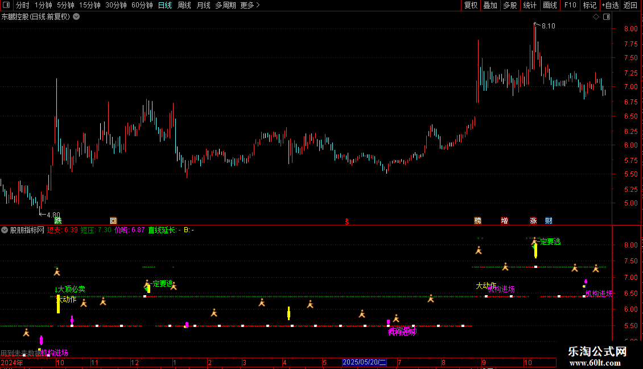This screenshot has width=643, height=369.
Task: Toggle the right side panel icon
Action: tap(607, 17)
